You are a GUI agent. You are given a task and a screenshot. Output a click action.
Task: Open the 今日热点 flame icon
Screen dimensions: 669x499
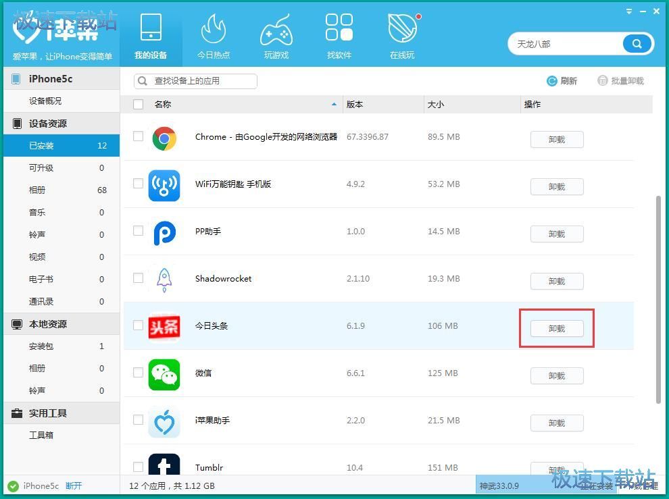214,28
